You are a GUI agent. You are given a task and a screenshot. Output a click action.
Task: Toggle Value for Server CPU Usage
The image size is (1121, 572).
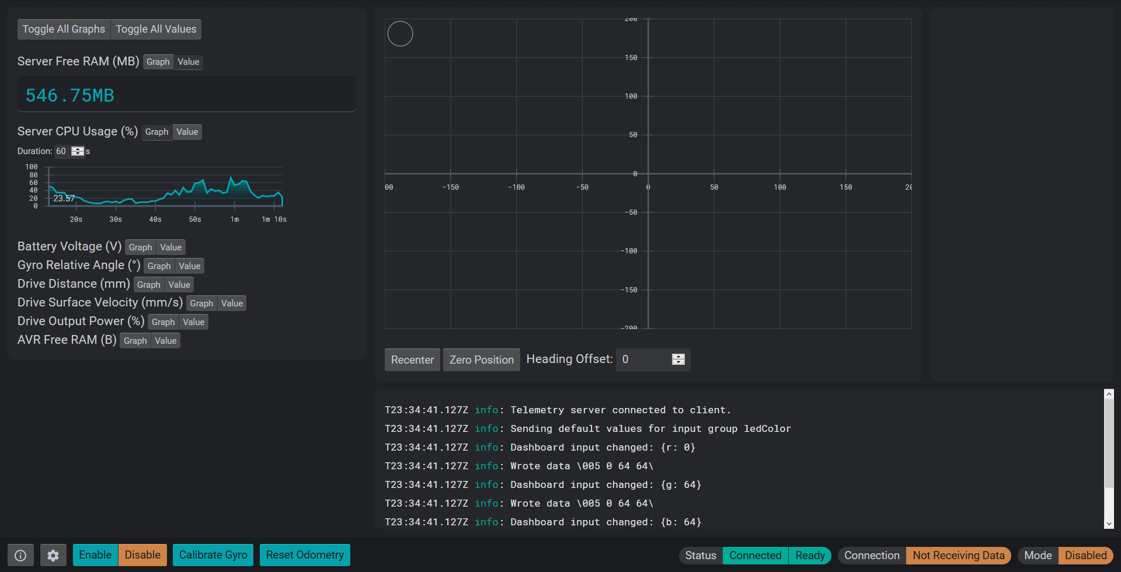187,132
